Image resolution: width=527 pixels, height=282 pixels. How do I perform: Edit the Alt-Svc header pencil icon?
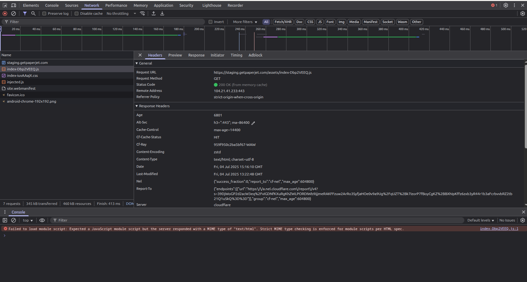253,123
